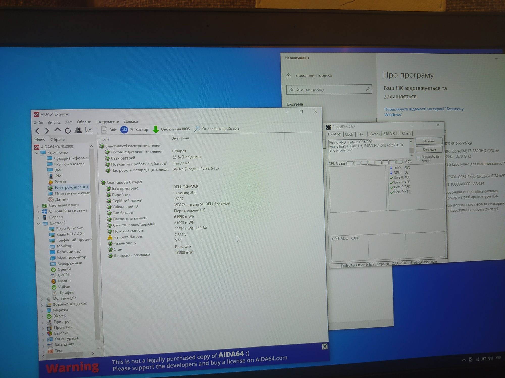Image resolution: width=505 pixels, height=378 pixels.
Task: Expand the Сервер node
Action: click(39, 218)
